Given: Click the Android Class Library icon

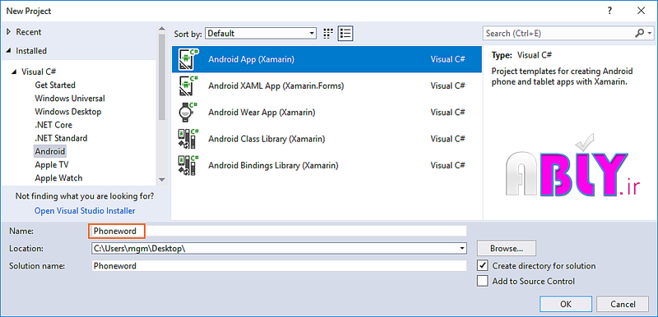Looking at the screenshot, I should tap(188, 139).
